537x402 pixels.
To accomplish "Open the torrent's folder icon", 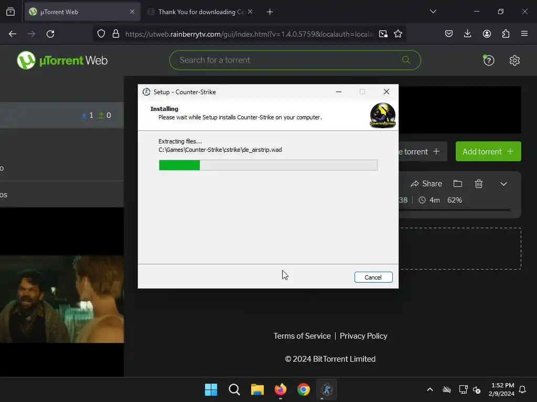I will (457, 184).
